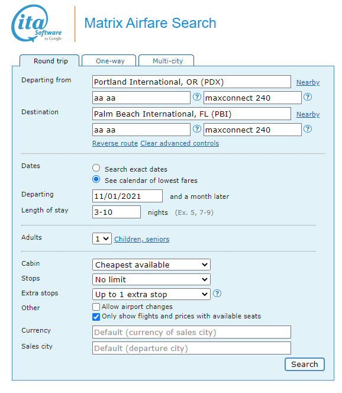
Task: Open help icon next to Extra stops
Action: coord(217,293)
